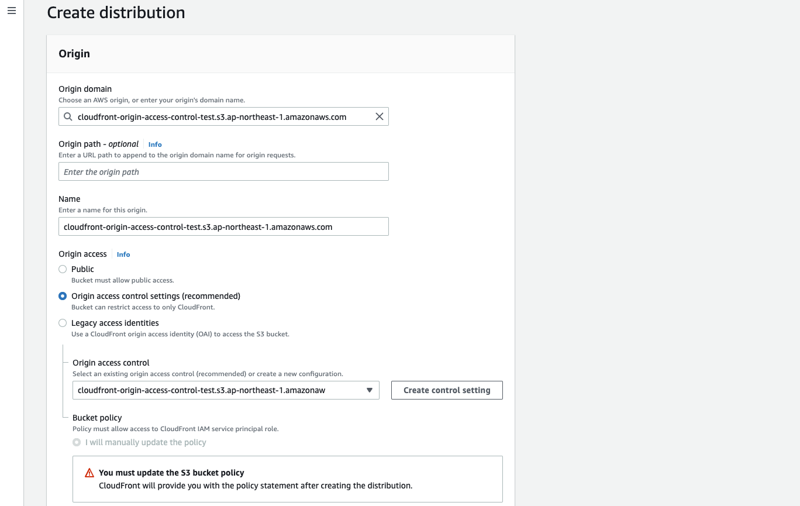Click the search magnifier icon in Origin domain

pyautogui.click(x=68, y=116)
